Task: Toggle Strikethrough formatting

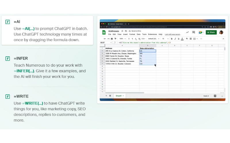Action: click(179, 39)
